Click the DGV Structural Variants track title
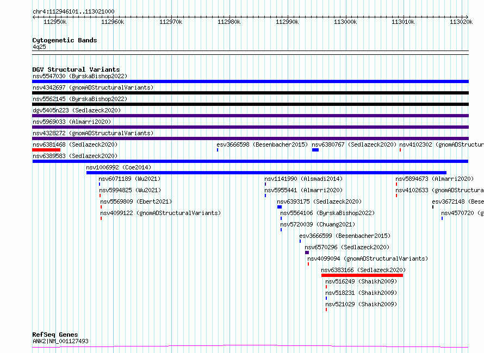Image resolution: width=484 pixels, height=353 pixels. point(76,70)
